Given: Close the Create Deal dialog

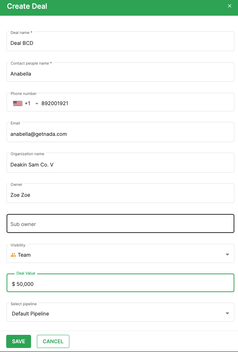Looking at the screenshot, I should (230, 6).
